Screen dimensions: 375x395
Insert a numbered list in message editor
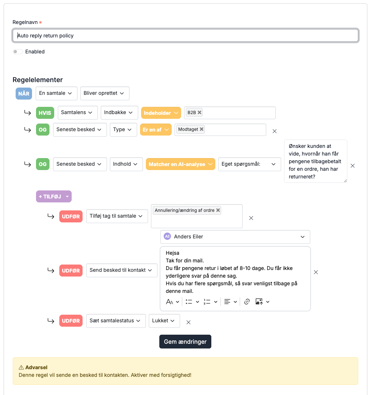(207, 302)
